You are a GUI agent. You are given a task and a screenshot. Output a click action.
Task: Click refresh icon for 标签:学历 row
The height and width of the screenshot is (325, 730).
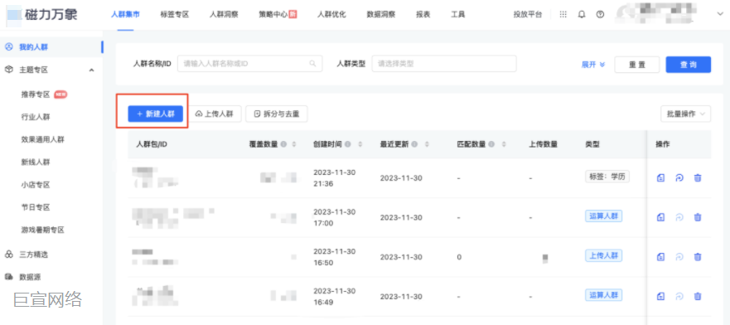tap(679, 178)
